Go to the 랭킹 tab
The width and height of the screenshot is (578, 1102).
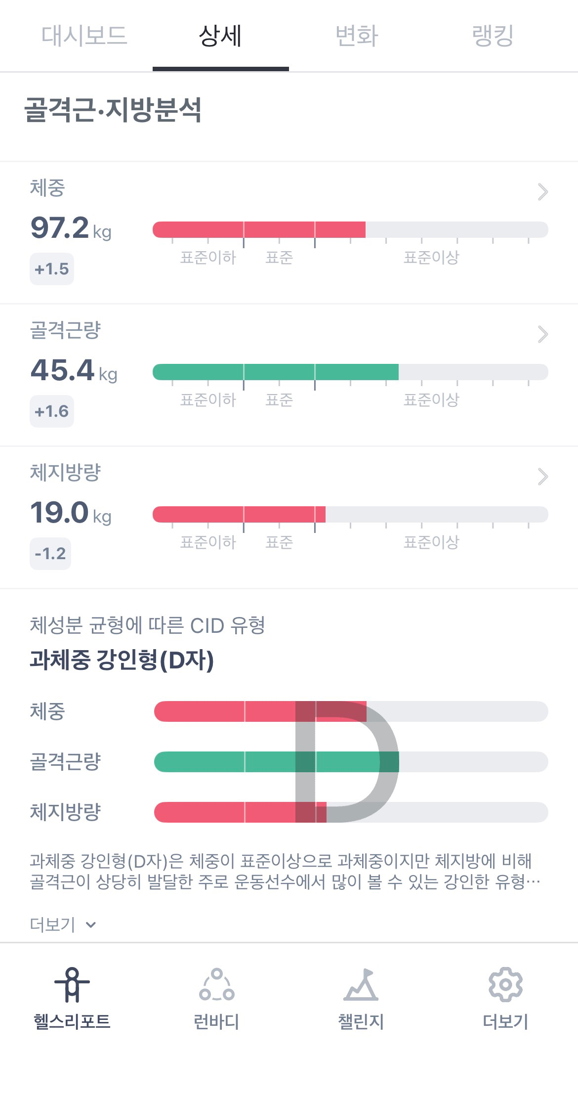[493, 36]
